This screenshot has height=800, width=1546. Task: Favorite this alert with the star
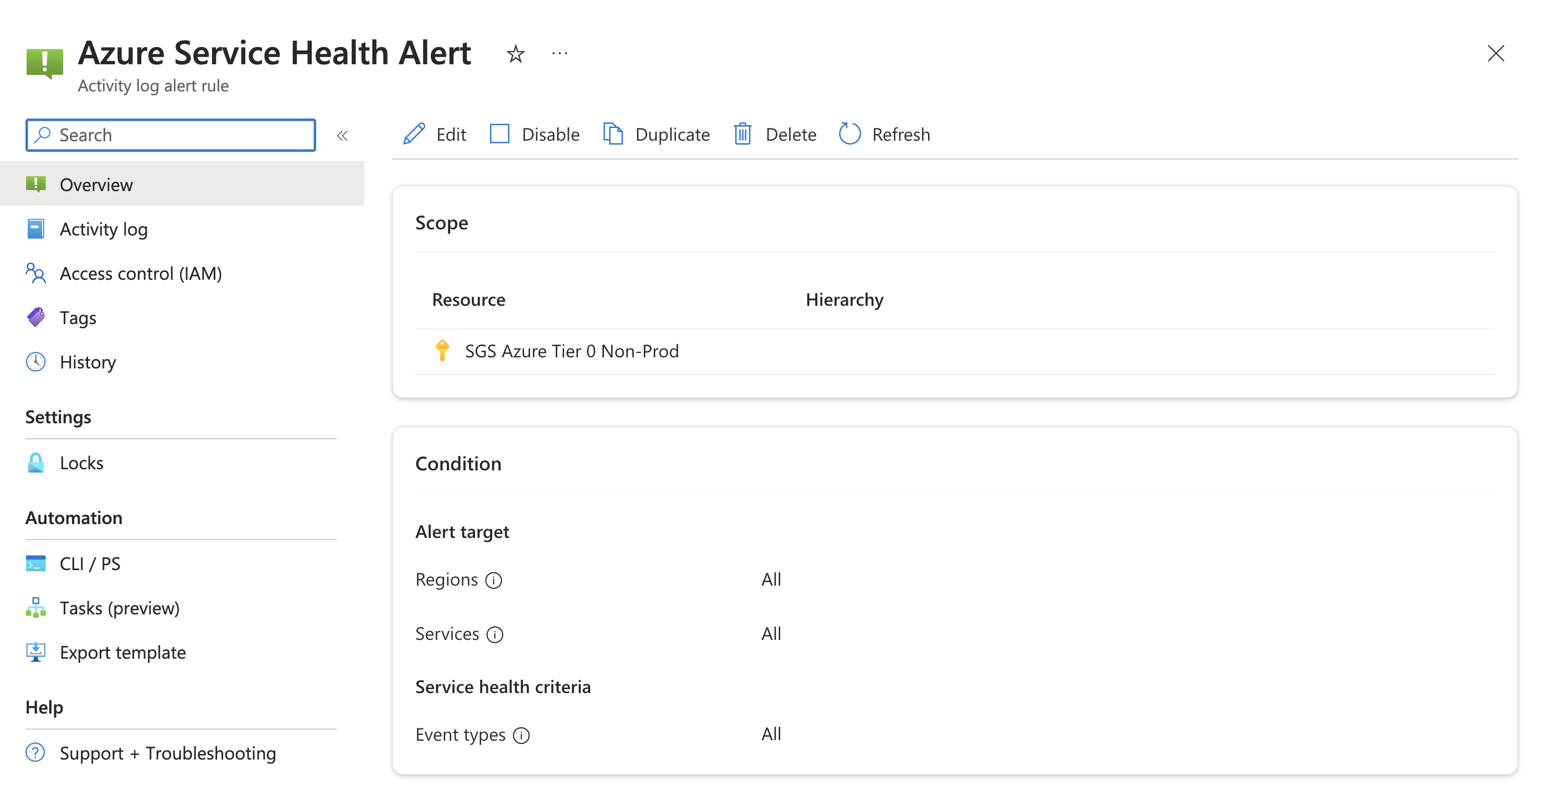click(515, 55)
